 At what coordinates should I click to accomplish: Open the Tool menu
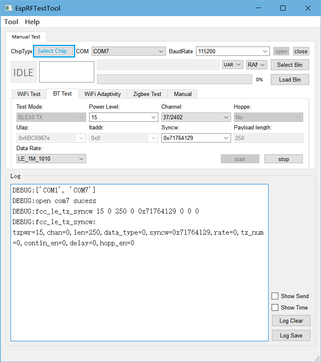pos(11,22)
